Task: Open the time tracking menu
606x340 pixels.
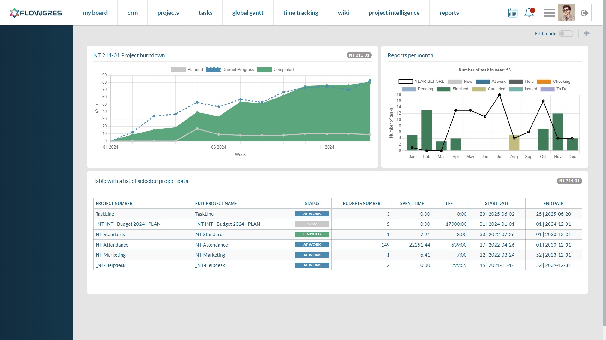Action: coord(301,13)
